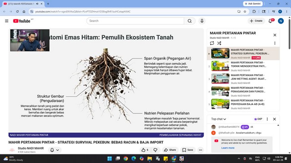Screen dimensions: 291x163
Task: Open the notifications bell
Action: tap(270, 21)
